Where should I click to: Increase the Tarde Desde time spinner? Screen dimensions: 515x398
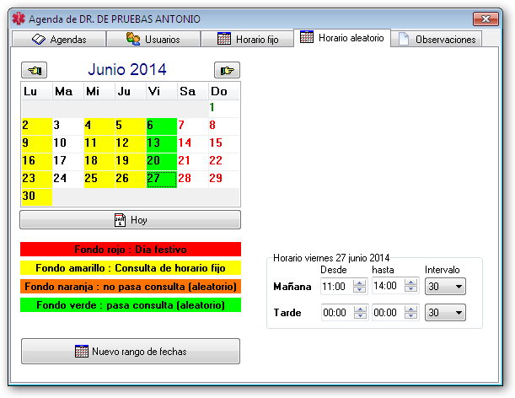pyautogui.click(x=360, y=309)
